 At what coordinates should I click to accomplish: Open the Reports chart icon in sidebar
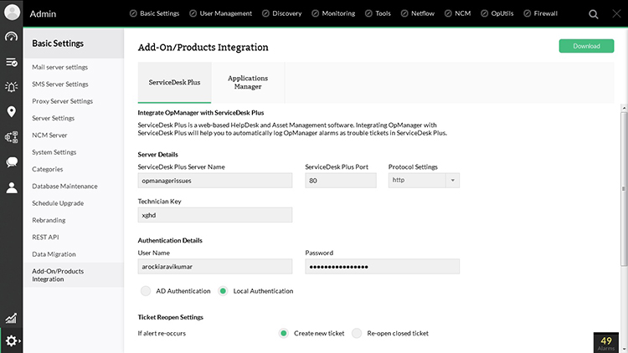(12, 318)
